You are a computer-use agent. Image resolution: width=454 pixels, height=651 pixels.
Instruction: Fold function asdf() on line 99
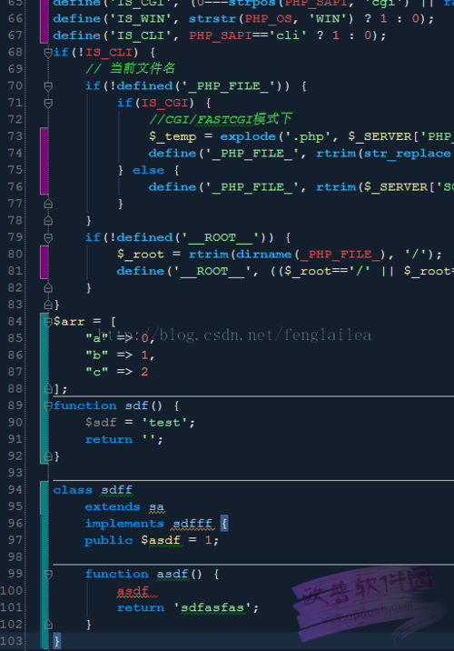tap(48, 574)
